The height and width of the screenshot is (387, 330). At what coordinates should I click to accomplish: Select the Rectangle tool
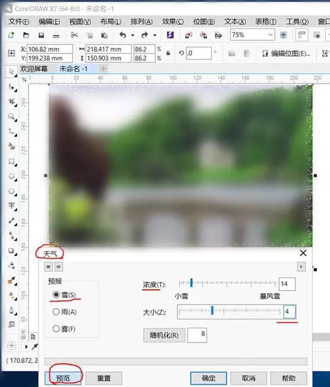11,161
